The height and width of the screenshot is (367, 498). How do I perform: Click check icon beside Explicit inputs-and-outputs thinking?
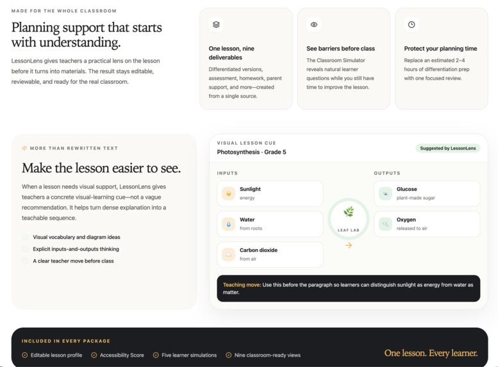(x=25, y=249)
